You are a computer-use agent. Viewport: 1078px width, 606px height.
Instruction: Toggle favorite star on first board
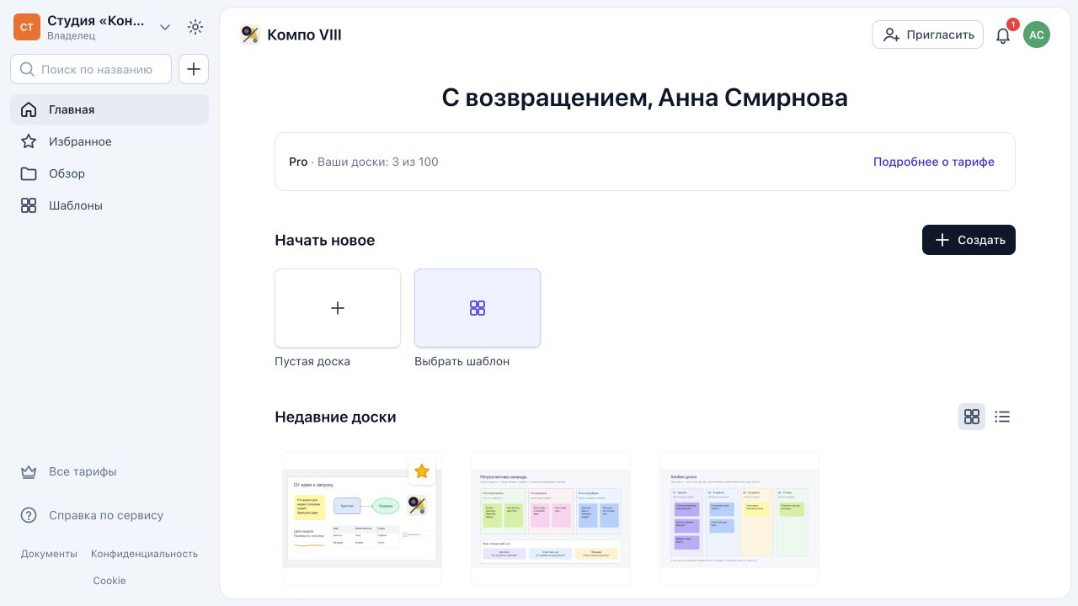pyautogui.click(x=422, y=471)
